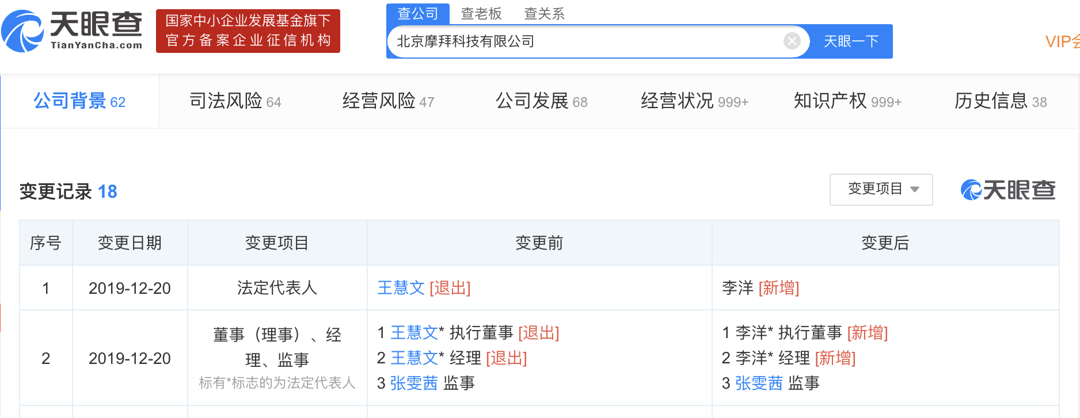Open the 经营风险 tab
The height and width of the screenshot is (418, 1080).
click(388, 101)
